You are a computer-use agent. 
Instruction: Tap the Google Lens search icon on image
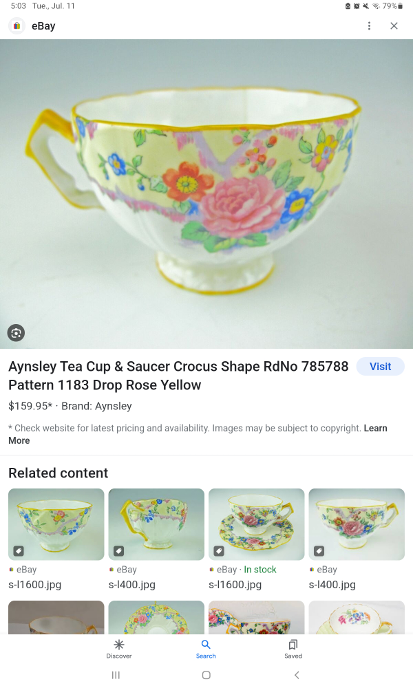tap(17, 332)
